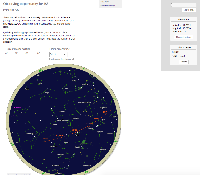Screen dimensions: 200x175
Task: Click the Pegasus constellation label
Action: tap(103, 150)
